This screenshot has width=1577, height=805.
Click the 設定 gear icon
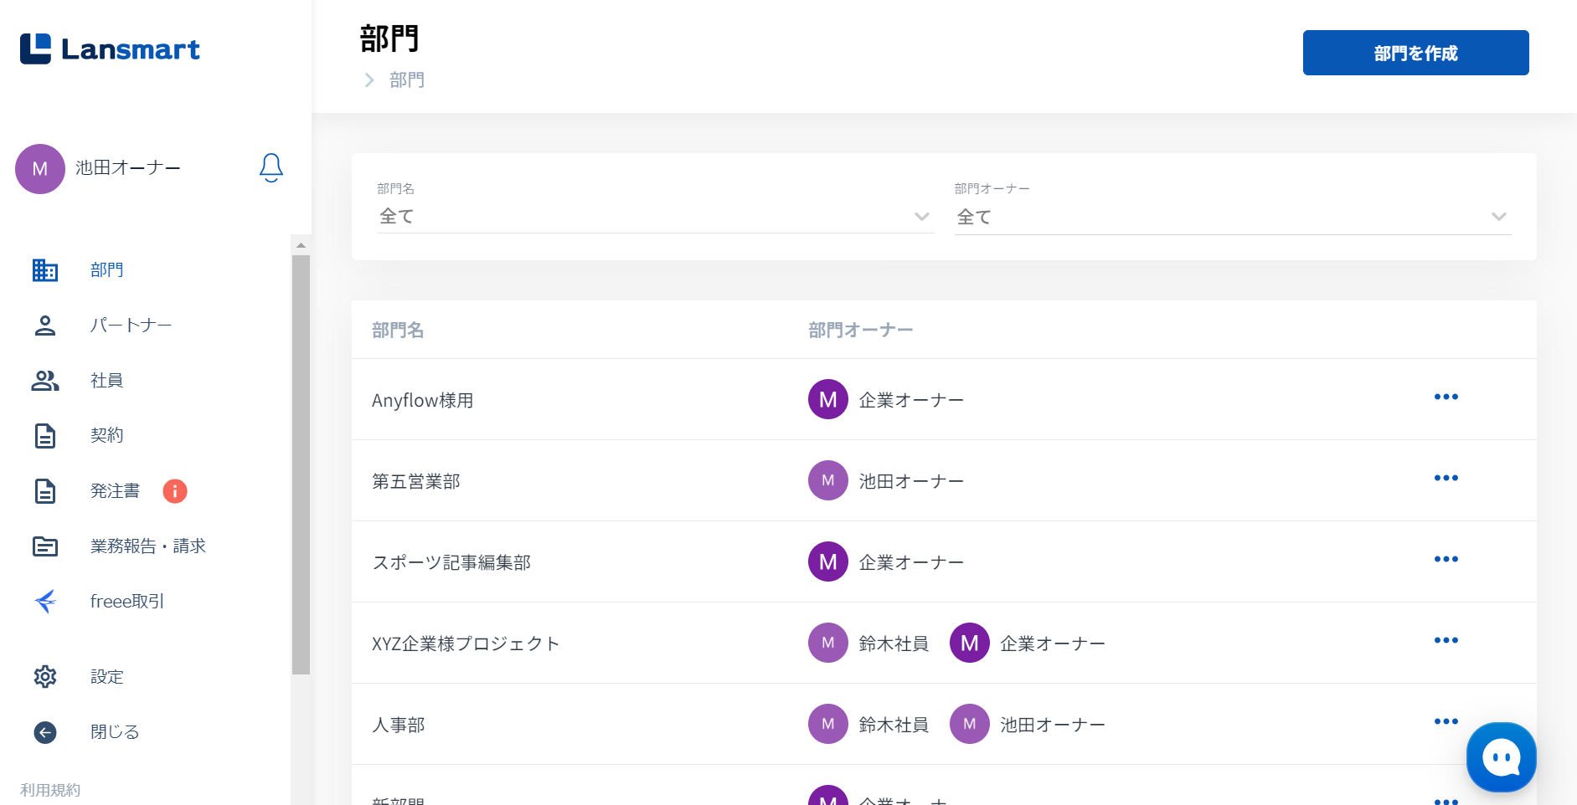[45, 676]
